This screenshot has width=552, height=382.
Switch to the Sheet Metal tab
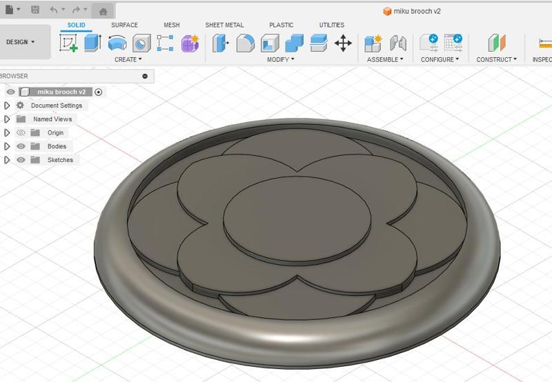pos(224,25)
